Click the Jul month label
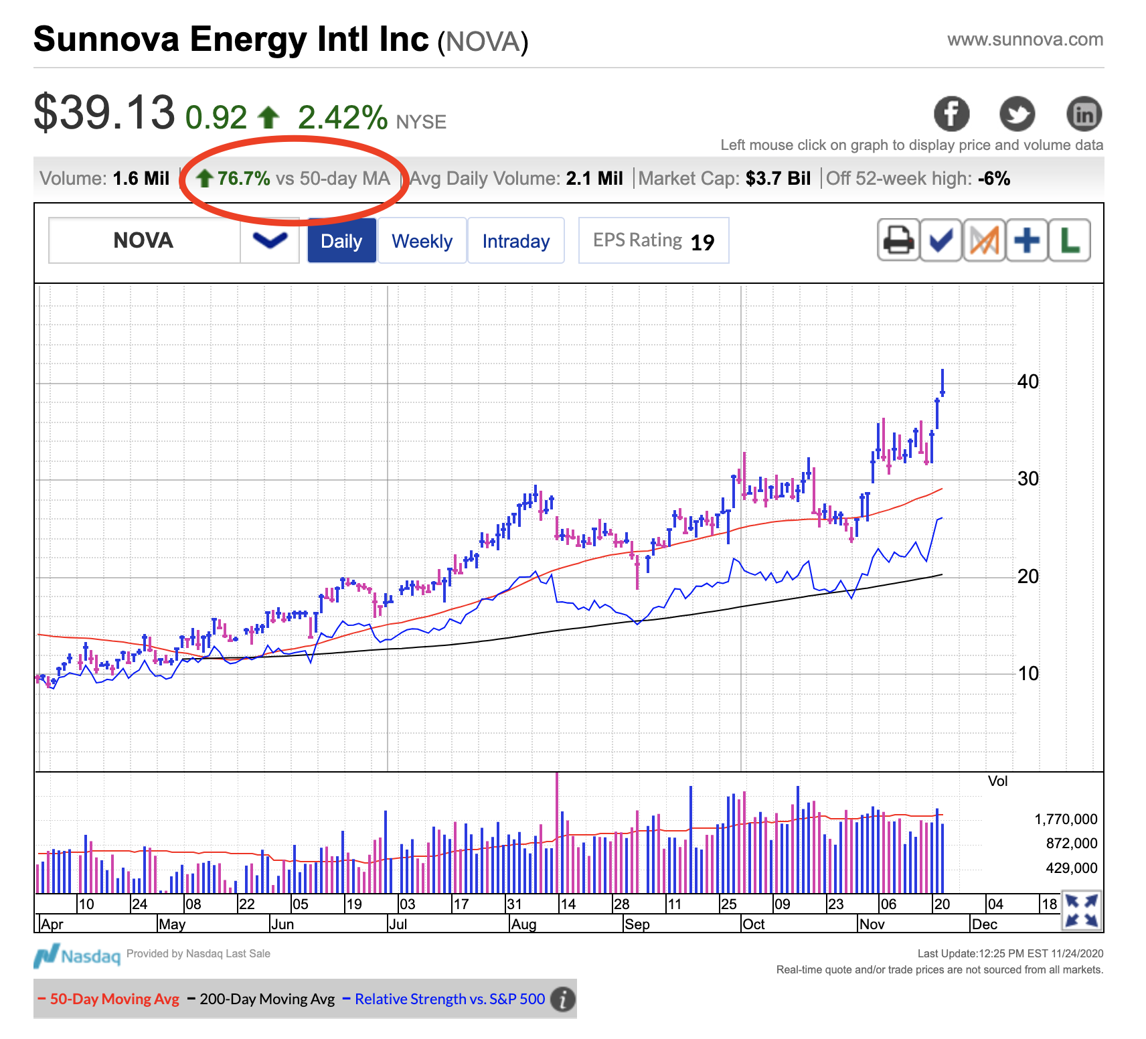Viewport: 1146px width, 1039px height. tap(398, 925)
